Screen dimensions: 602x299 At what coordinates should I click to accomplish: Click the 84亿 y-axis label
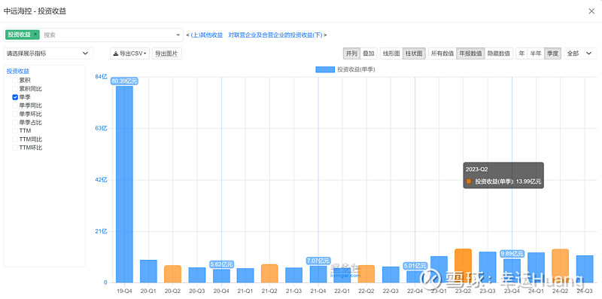click(101, 77)
